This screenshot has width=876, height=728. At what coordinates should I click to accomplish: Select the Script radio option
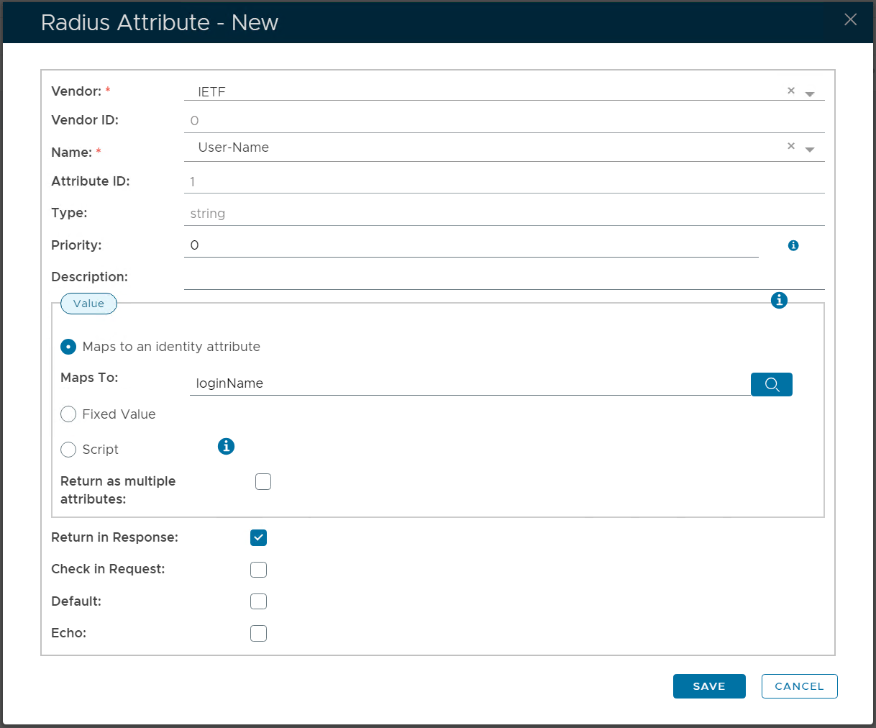[68, 450]
